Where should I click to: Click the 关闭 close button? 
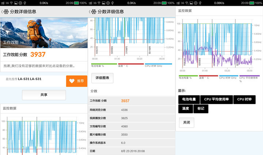[x=187, y=123]
